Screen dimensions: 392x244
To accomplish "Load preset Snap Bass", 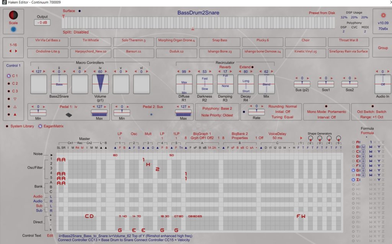I will pyautogui.click(x=220, y=42).
